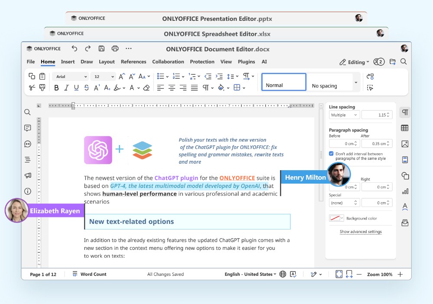Open the Comments panel in the left sidebar

point(27,127)
